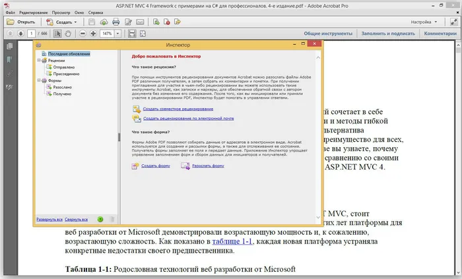Open the Просмотр menu

pyautogui.click(x=61, y=13)
